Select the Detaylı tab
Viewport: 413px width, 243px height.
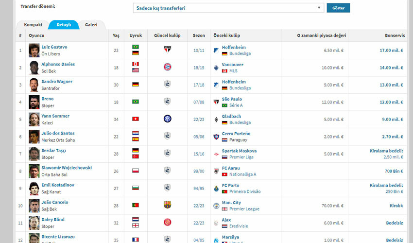[63, 24]
